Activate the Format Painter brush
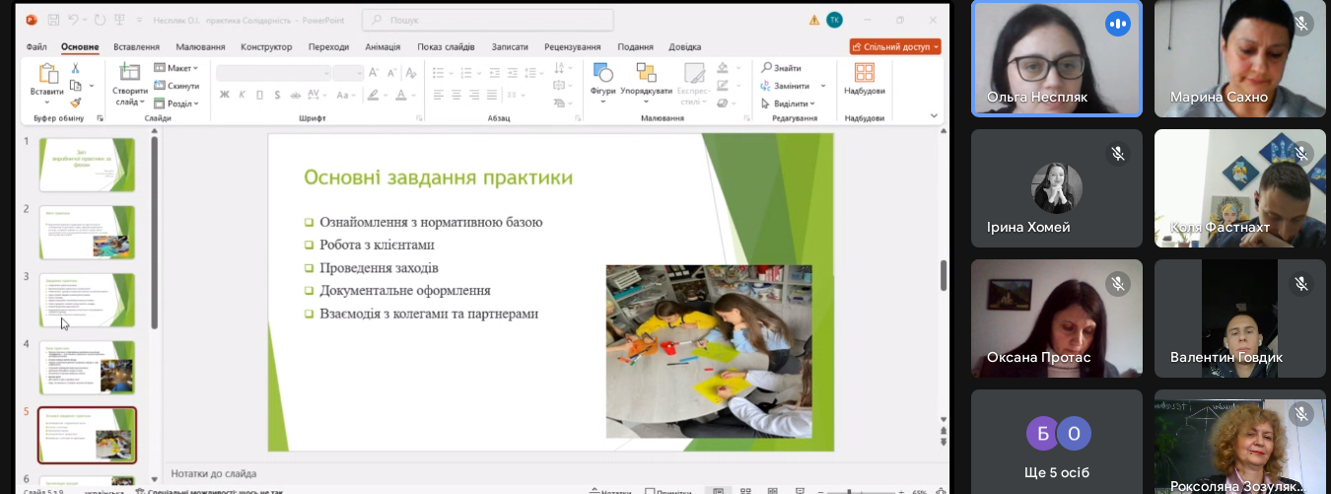Screen dimensions: 1331x494 75,103
